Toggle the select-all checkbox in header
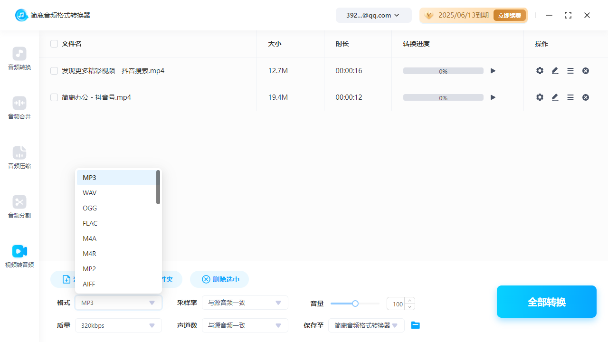Screen dimensions: 608x342 coord(54,43)
